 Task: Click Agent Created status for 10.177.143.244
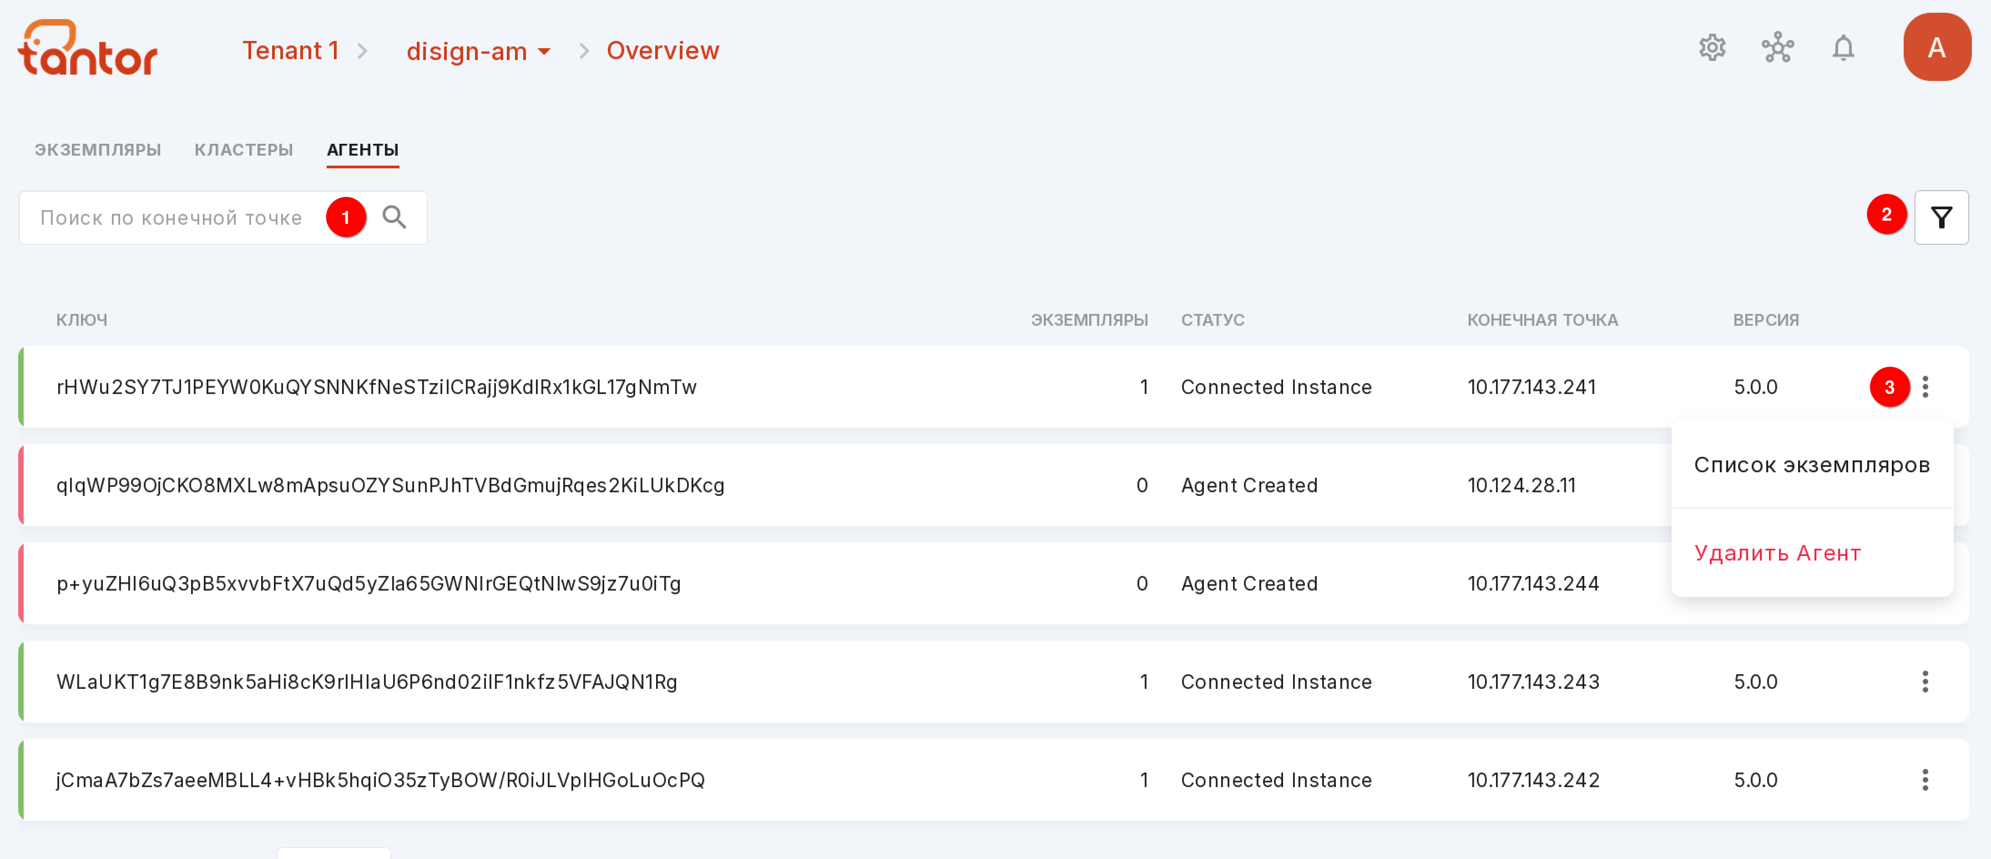1249,583
